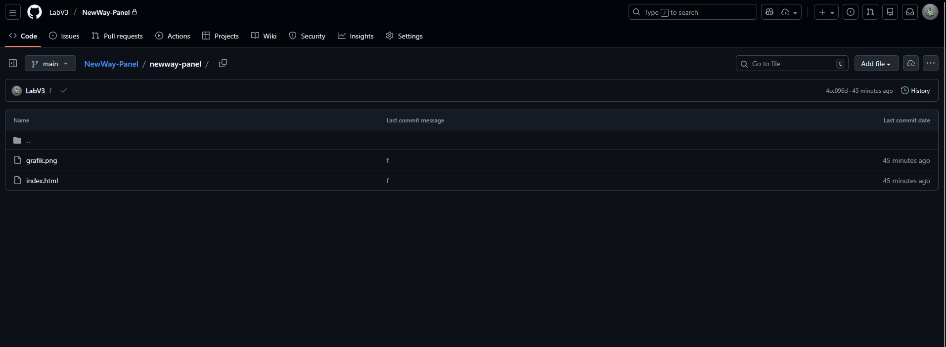Viewport: 946px width, 347px height.
Task: Expand the Copilot agents dropdown in header
Action: click(789, 12)
